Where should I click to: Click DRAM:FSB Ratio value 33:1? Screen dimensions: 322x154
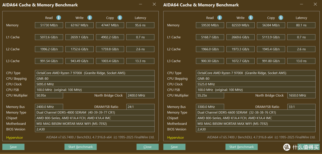pyautogui.click(x=301, y=107)
